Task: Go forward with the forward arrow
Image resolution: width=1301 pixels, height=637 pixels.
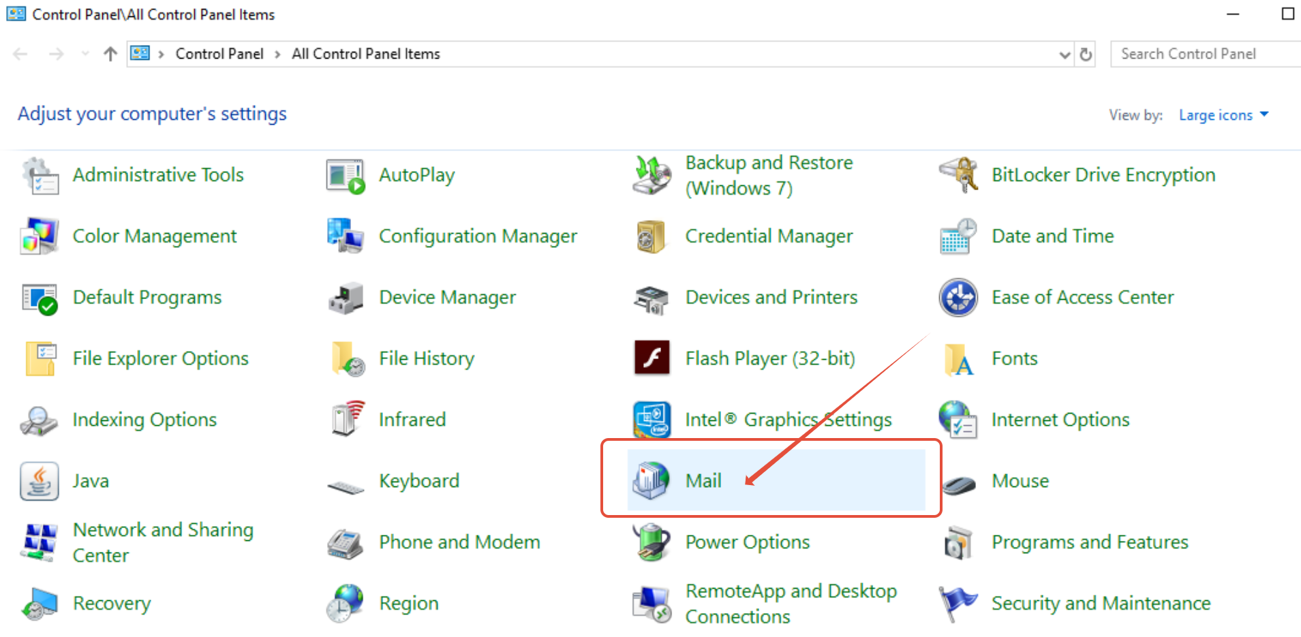Action: (56, 54)
